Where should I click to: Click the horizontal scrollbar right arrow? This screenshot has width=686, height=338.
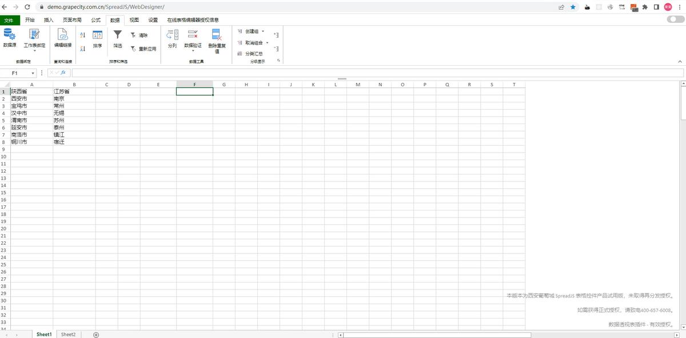pyautogui.click(x=677, y=335)
